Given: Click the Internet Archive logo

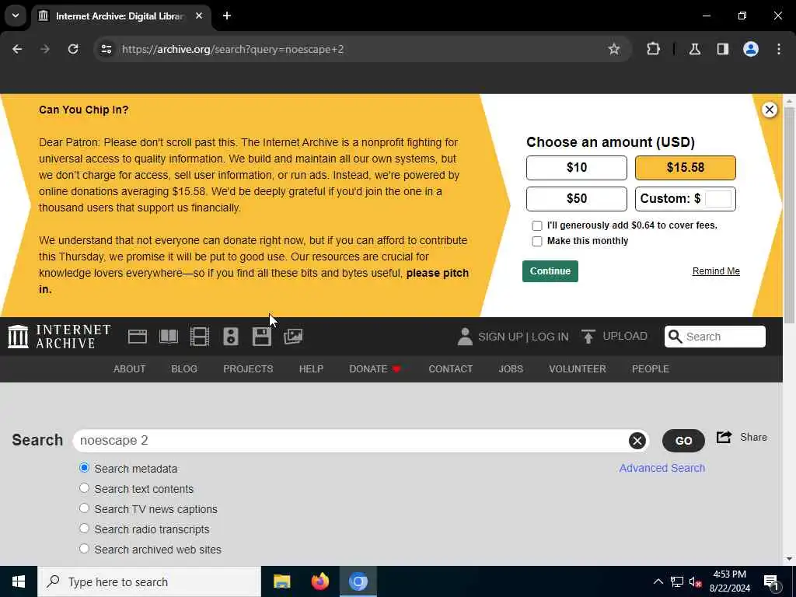Looking at the screenshot, I should point(59,337).
